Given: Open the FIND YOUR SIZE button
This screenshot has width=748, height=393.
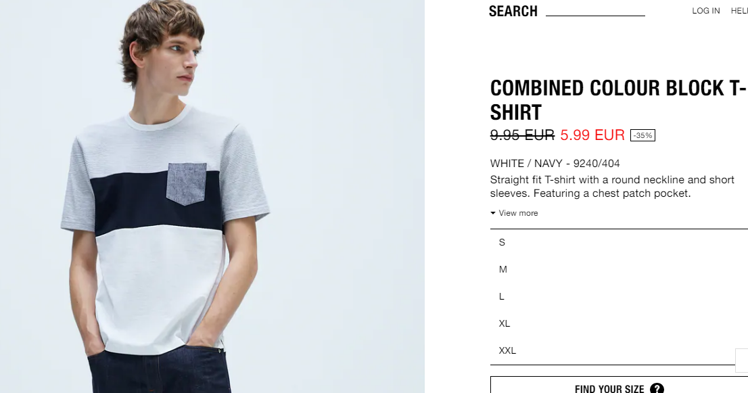Looking at the screenshot, I should [620, 385].
